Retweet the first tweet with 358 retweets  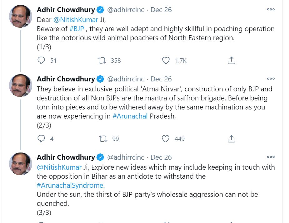tap(102, 61)
